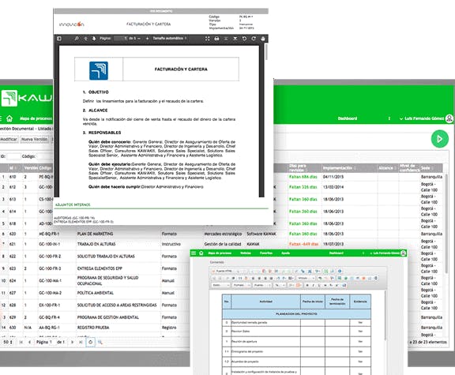
Task: Go to next page in PDF viewer
Action: [x=94, y=39]
